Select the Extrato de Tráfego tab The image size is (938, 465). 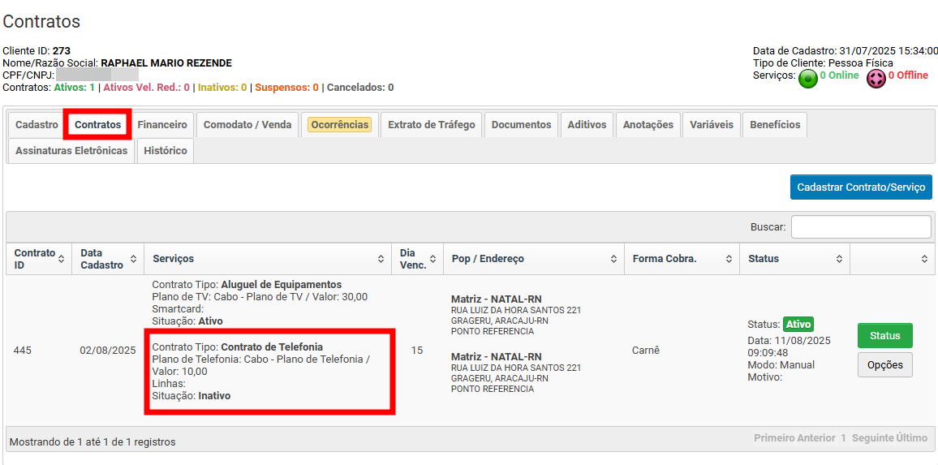point(431,125)
